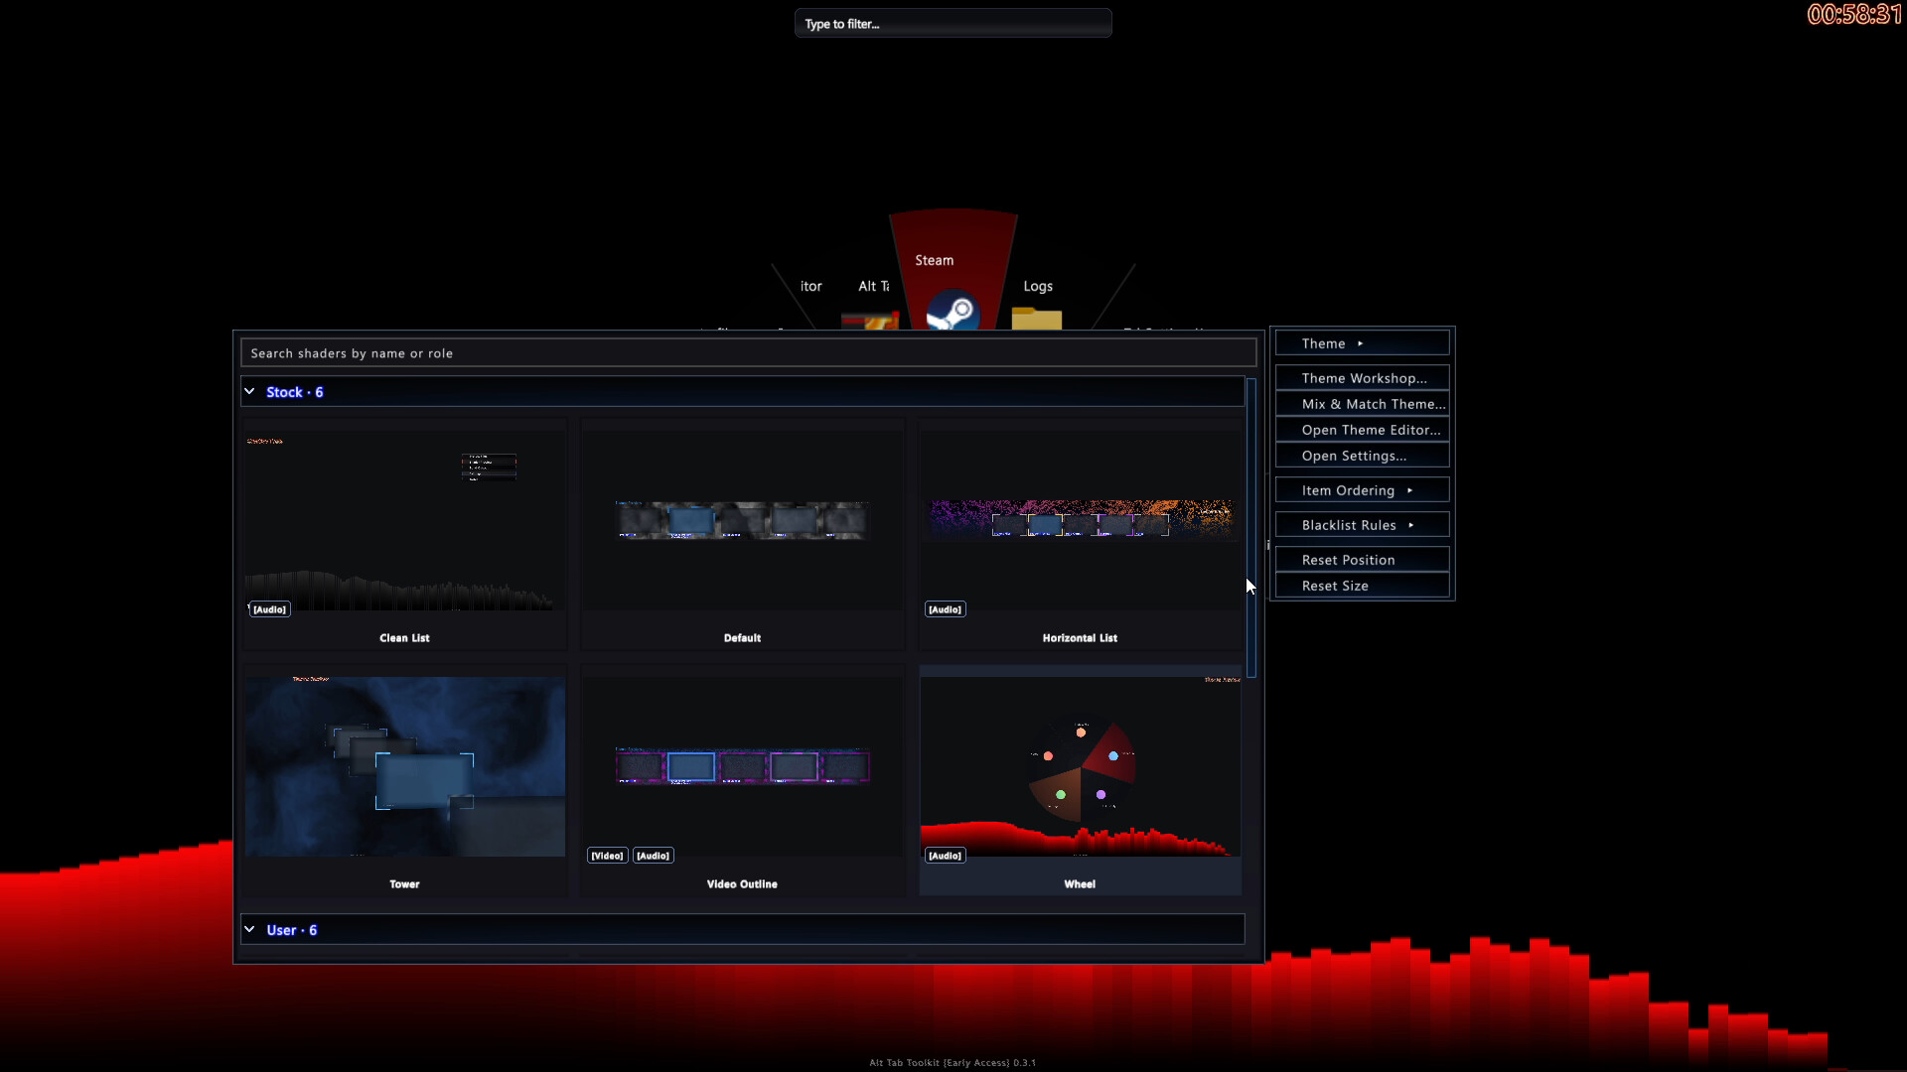Select the Logs folder icon in the wheel

1037,319
